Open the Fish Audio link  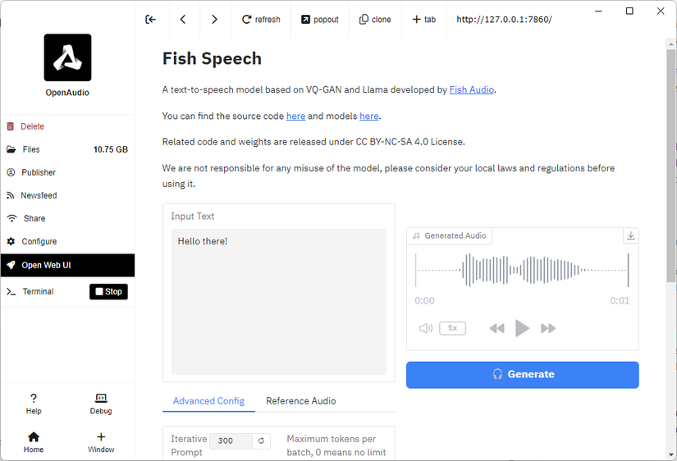point(471,89)
